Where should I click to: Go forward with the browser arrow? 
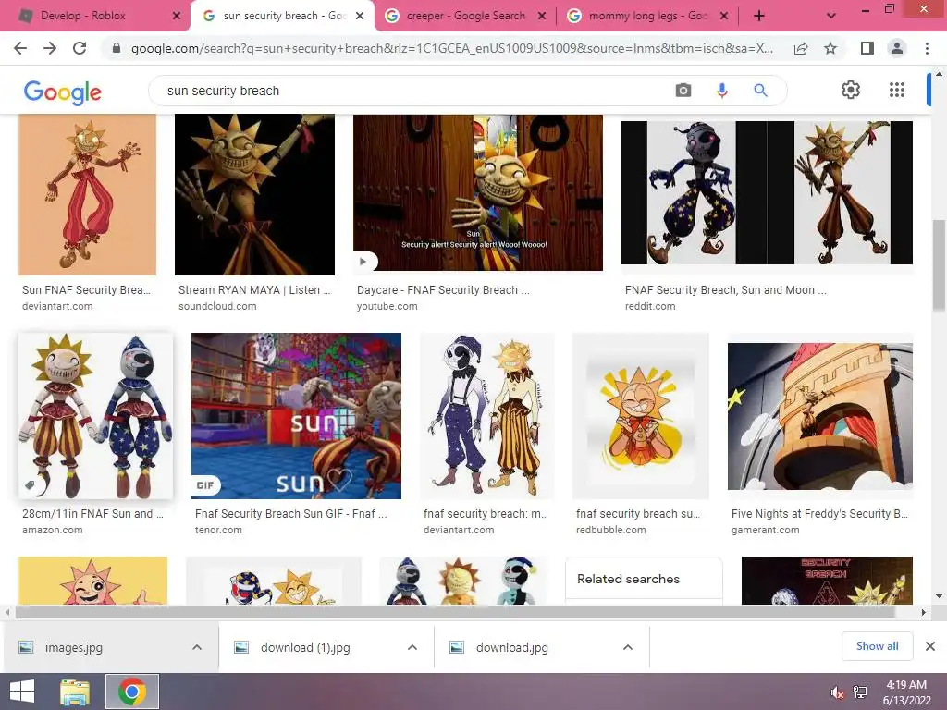[50, 48]
